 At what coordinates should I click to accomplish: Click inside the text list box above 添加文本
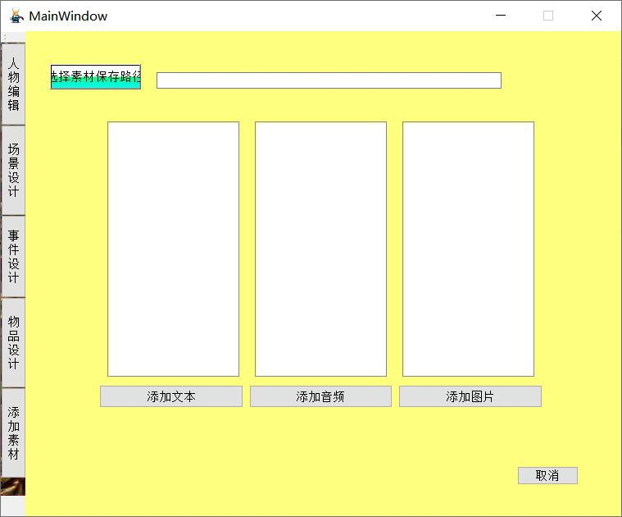coord(174,249)
